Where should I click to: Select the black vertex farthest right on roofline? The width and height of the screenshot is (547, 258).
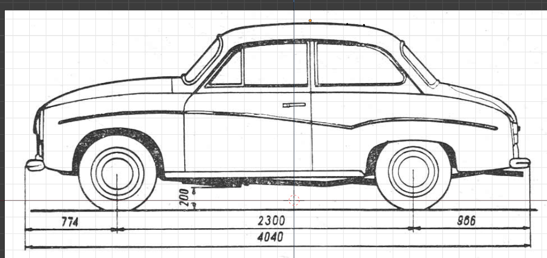coord(364,25)
